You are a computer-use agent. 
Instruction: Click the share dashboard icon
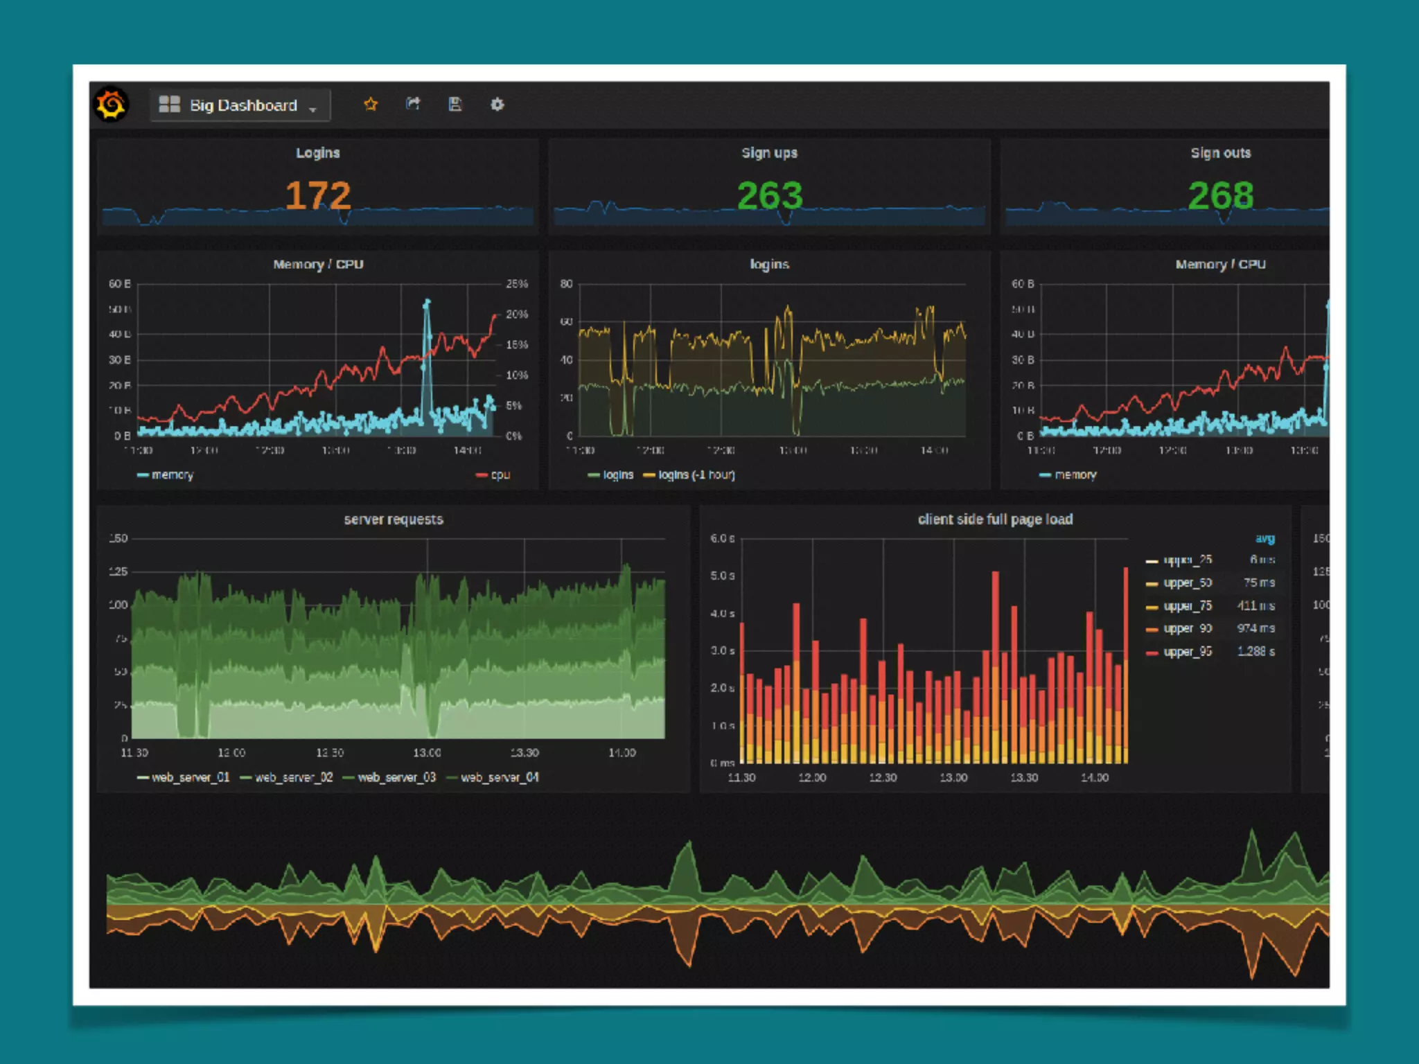pos(413,105)
